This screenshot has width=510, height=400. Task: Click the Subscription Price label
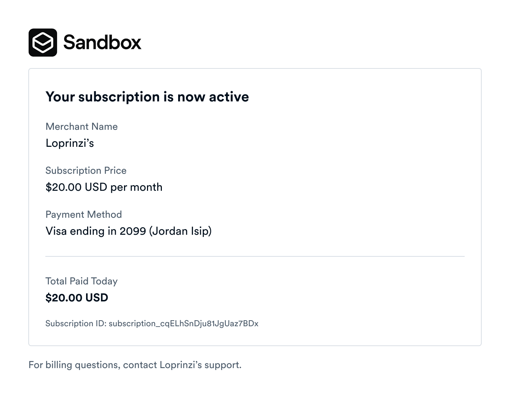click(x=86, y=171)
